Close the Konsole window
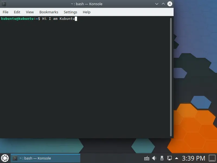 [170, 4]
